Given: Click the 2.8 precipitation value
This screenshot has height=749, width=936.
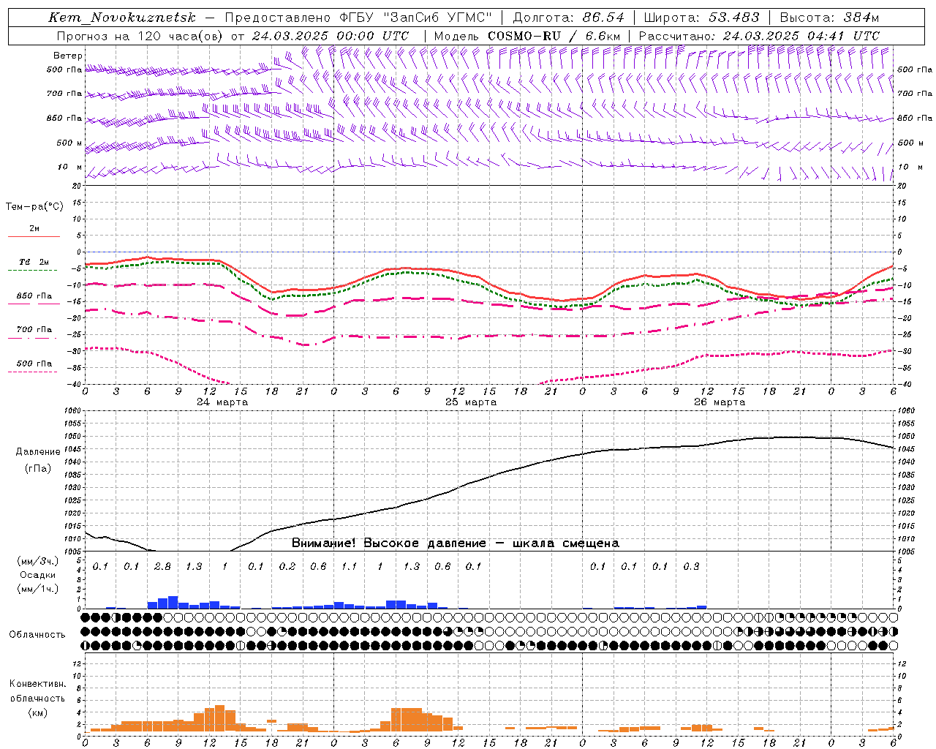Looking at the screenshot, I should [x=162, y=567].
